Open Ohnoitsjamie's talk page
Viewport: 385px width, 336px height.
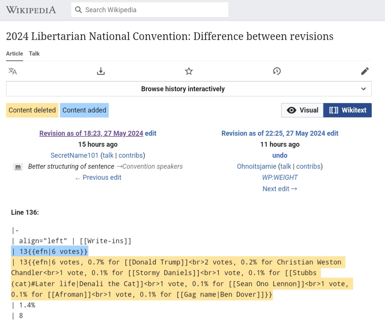tap(286, 166)
